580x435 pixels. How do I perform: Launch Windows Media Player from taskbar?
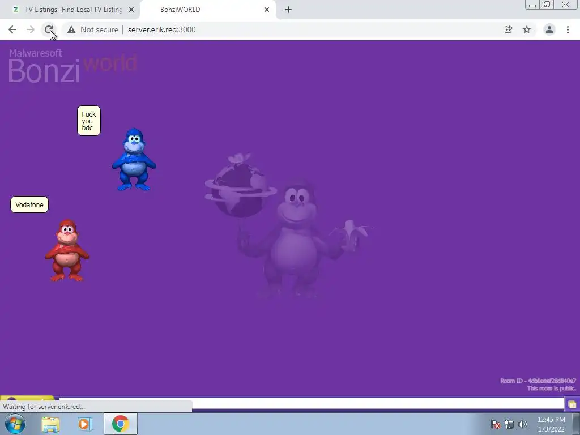point(84,424)
